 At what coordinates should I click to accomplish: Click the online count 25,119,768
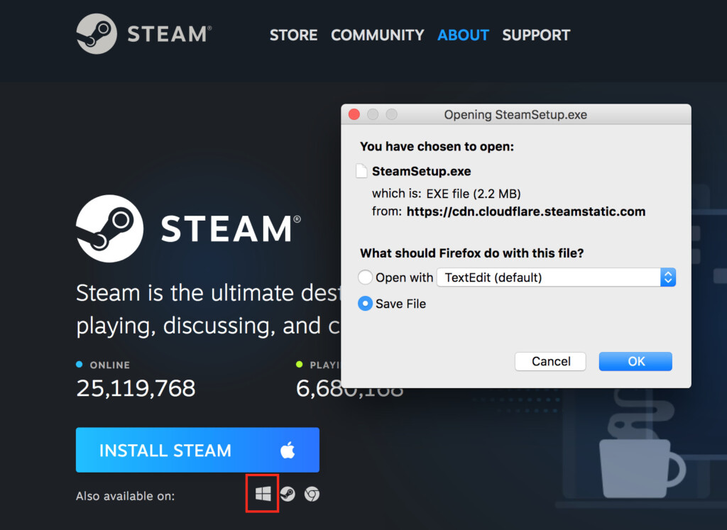(x=136, y=388)
